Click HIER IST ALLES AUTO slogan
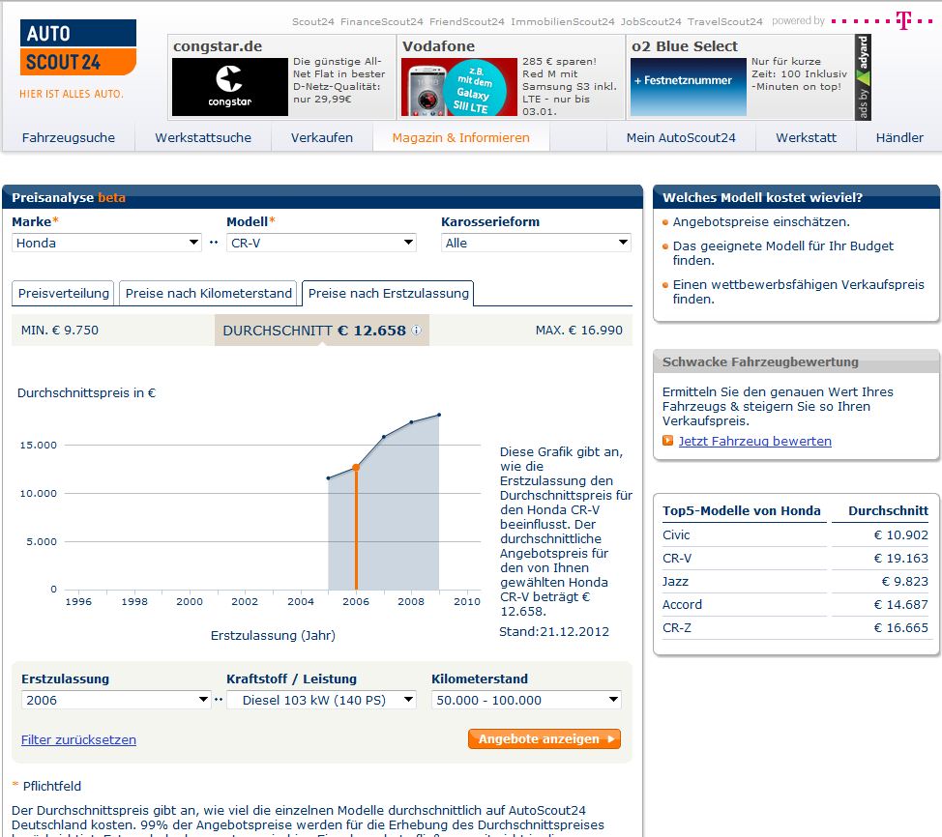 [x=72, y=94]
